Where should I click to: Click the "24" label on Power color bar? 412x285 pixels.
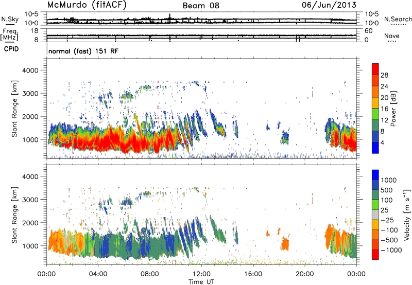point(384,86)
